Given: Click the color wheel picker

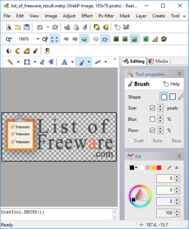Looking at the screenshot, I should click(140, 196).
